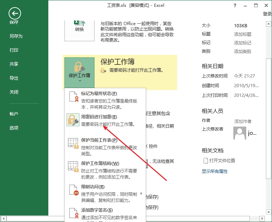Image resolution: width=272 pixels, height=222 pixels.
Task: Click the back arrow circle icon
Action: (x=15, y=13)
